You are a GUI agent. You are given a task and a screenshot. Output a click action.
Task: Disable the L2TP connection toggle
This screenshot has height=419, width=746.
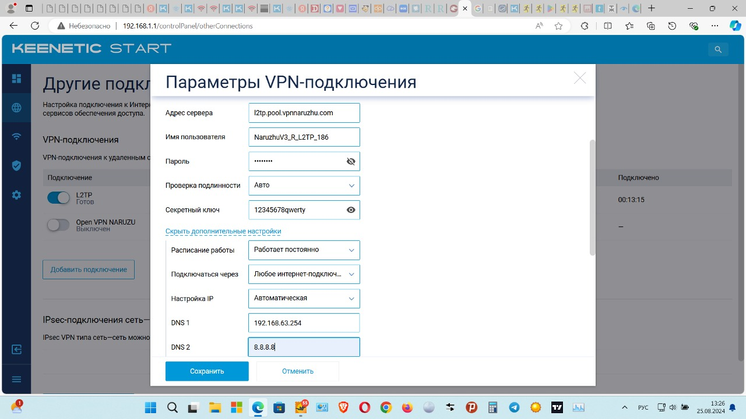pyautogui.click(x=58, y=198)
